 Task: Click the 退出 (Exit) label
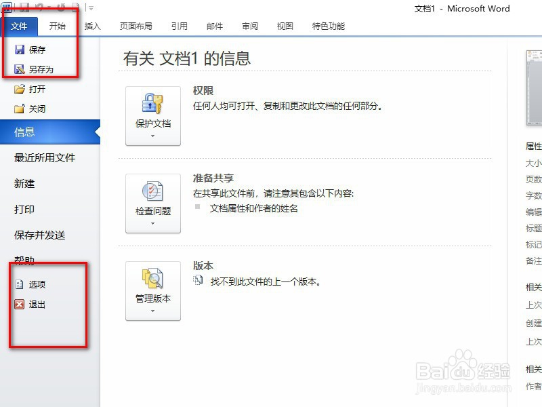[x=37, y=305]
